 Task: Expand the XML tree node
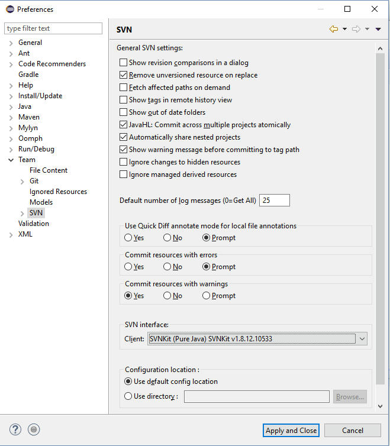[x=11, y=235]
